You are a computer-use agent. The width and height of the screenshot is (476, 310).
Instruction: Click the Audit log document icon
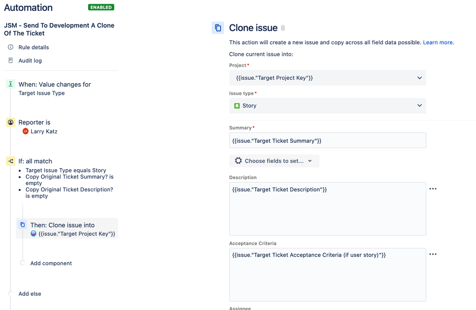coord(10,60)
